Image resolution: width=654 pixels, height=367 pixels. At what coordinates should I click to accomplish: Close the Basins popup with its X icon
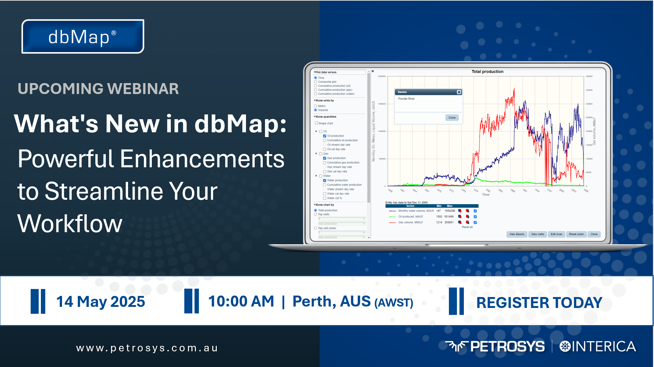[x=459, y=92]
